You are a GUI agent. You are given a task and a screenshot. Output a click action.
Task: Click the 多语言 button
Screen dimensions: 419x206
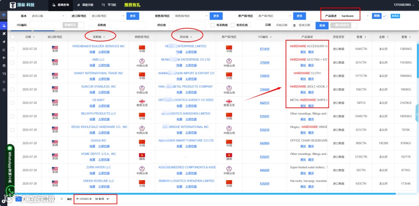(395, 16)
